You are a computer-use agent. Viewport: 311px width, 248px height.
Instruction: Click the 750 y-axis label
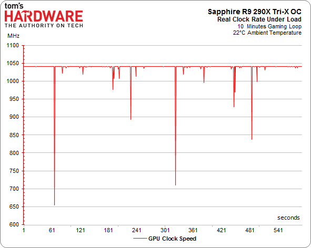coord(14,171)
